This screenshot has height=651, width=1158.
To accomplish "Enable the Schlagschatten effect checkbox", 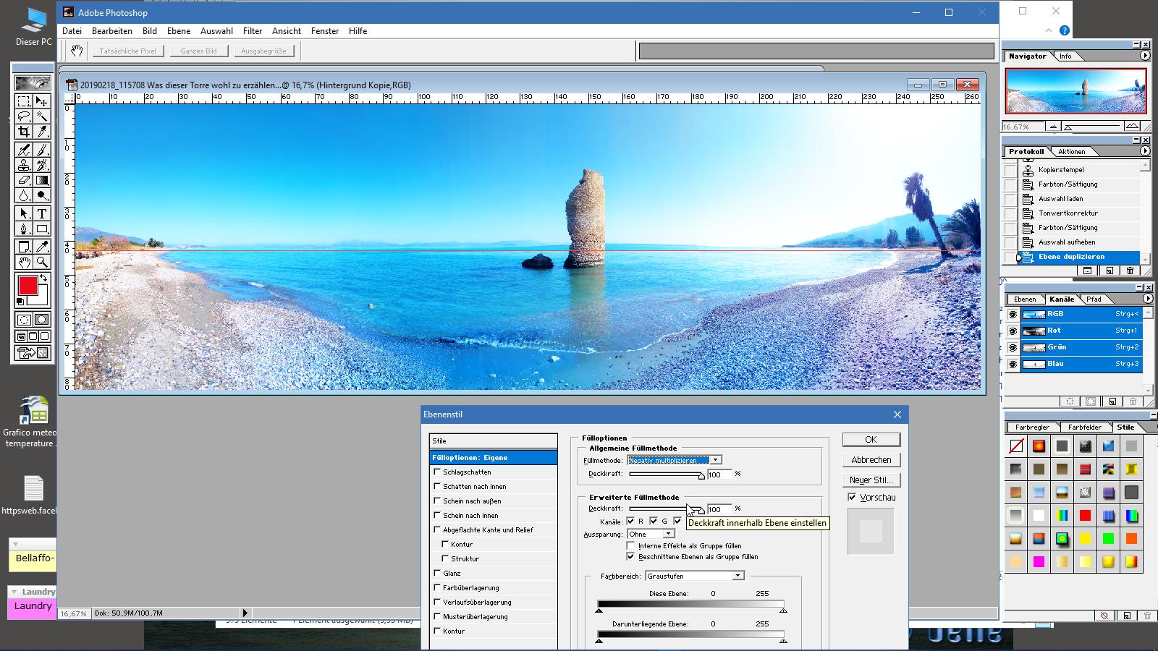I will 437,472.
